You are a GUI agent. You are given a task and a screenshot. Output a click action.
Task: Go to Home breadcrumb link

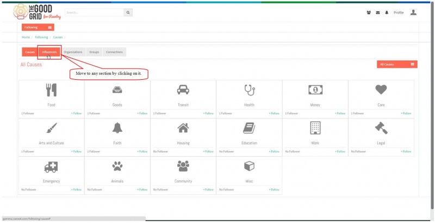[x=26, y=37]
